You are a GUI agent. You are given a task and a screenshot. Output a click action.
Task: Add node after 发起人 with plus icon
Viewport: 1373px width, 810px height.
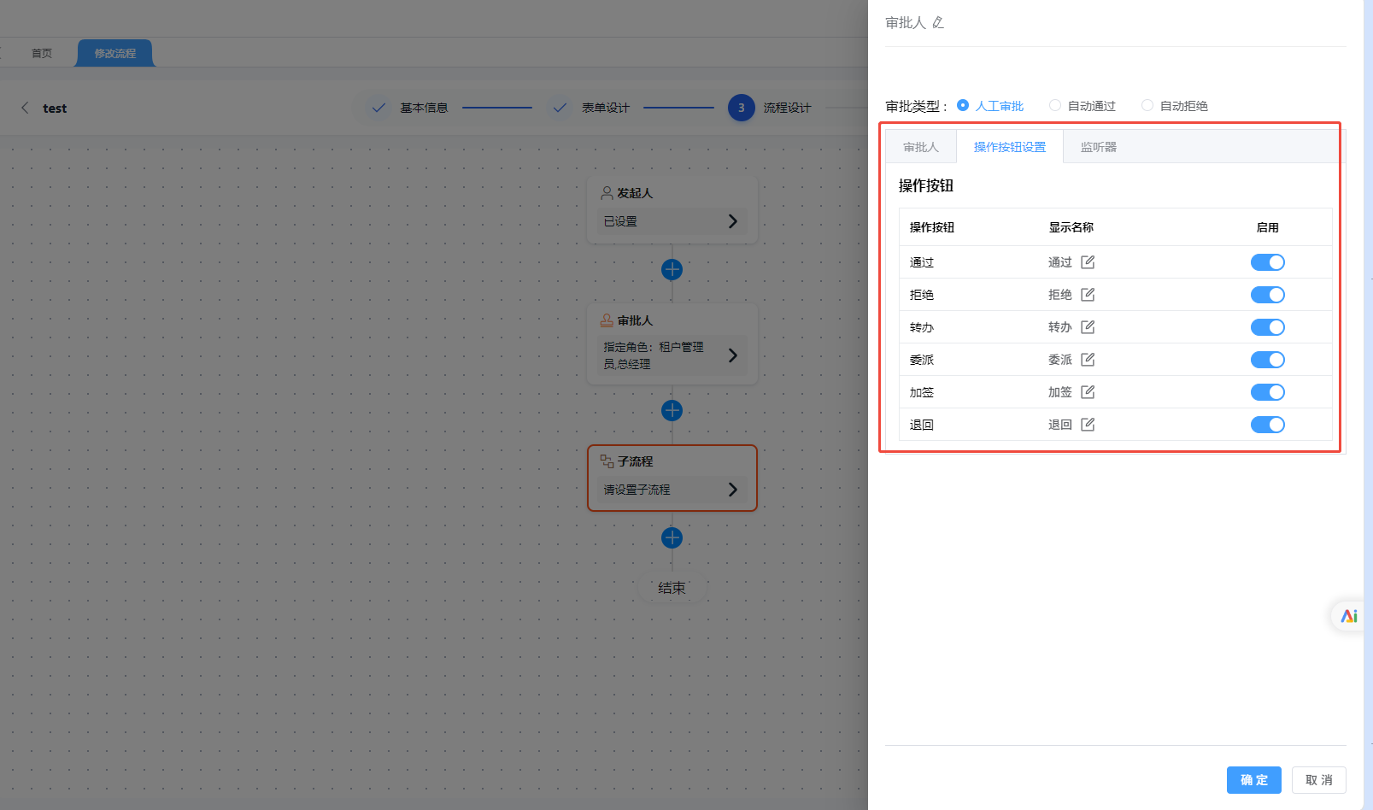pyautogui.click(x=672, y=270)
